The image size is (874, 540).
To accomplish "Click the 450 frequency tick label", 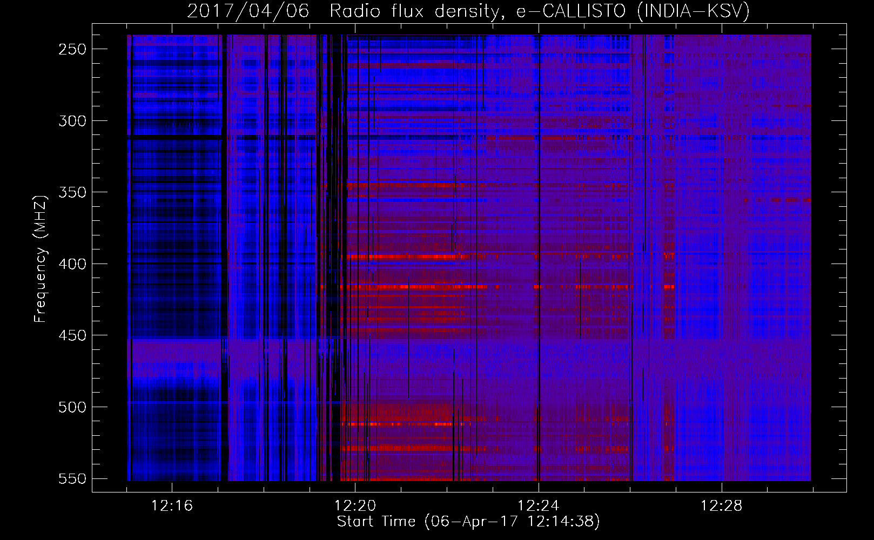I will [x=72, y=335].
